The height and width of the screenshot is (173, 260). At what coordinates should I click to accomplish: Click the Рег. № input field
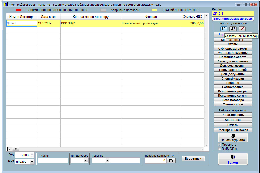click(x=233, y=14)
